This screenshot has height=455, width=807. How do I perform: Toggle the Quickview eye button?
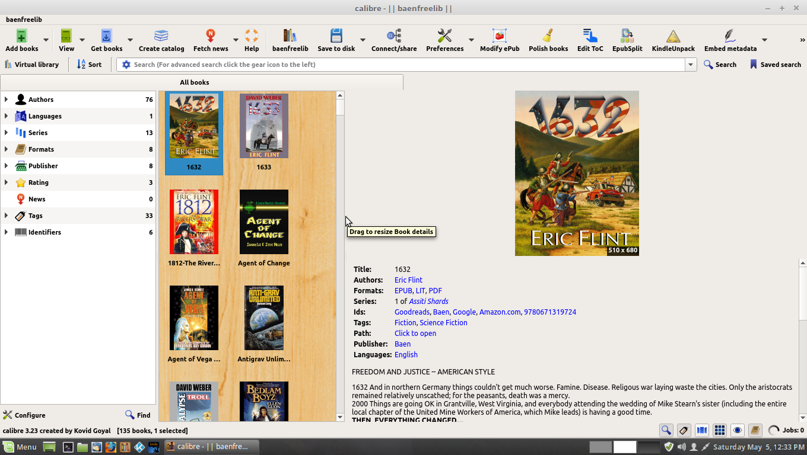pos(737,431)
